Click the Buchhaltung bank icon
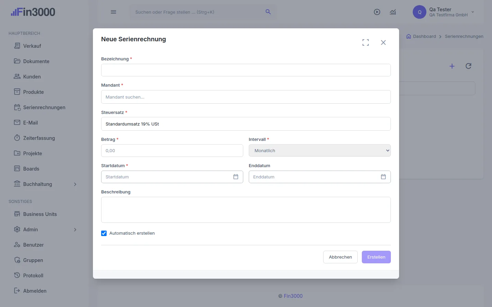Screen dimensions: 492x307 pyautogui.click(x=17, y=184)
